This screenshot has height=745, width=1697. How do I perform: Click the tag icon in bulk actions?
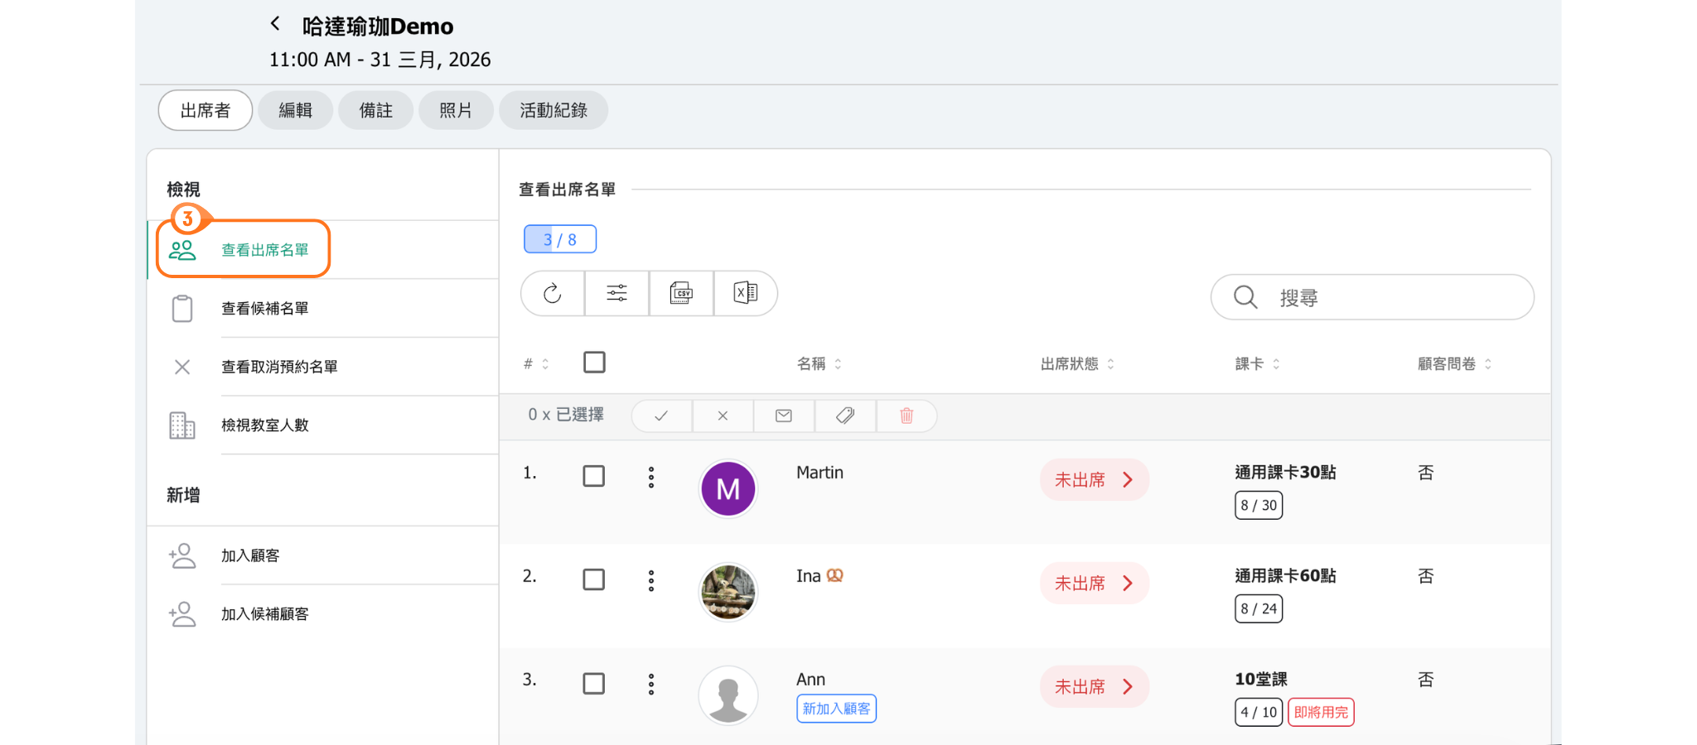(x=845, y=416)
